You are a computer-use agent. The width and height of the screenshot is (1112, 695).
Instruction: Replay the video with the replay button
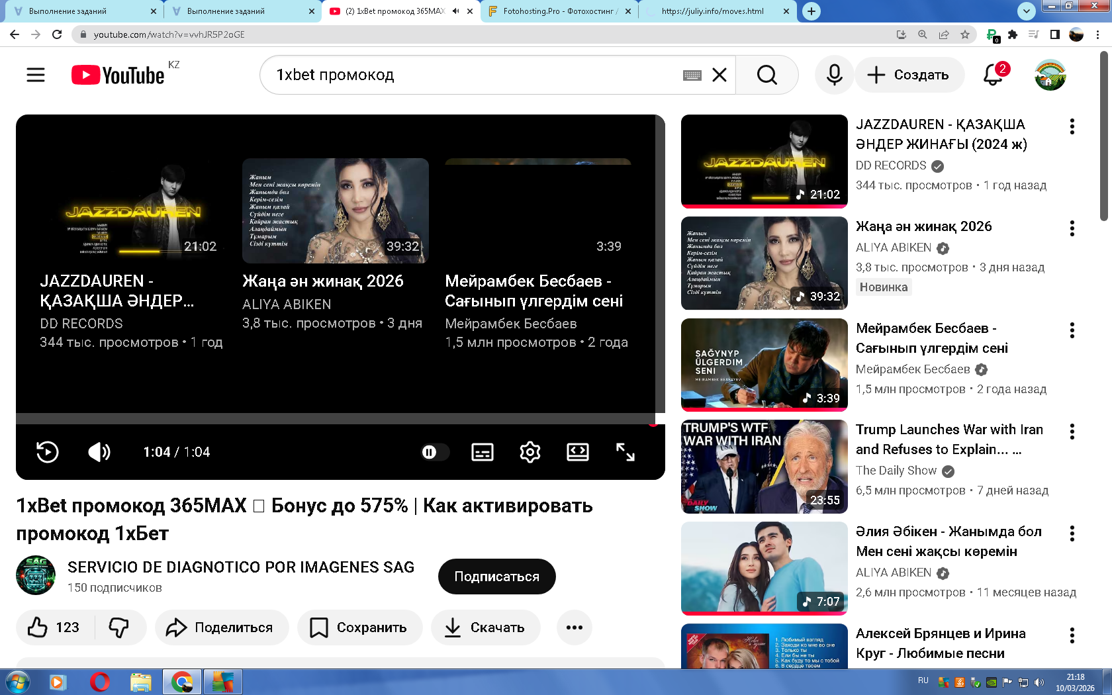pyautogui.click(x=47, y=452)
